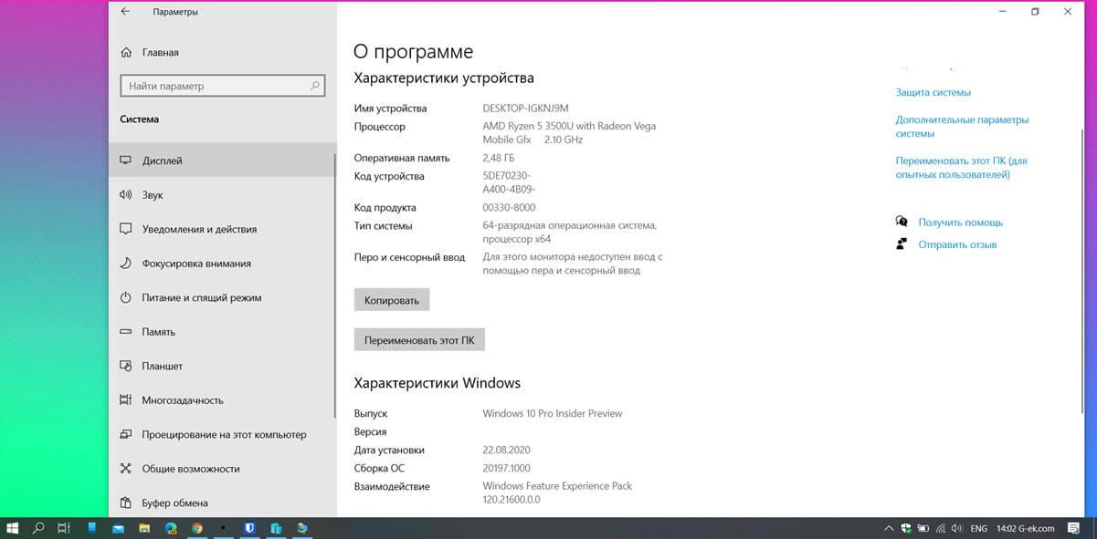Viewport: 1097px width, 539px height.
Task: Click the product code 00330-8000
Action: (509, 207)
